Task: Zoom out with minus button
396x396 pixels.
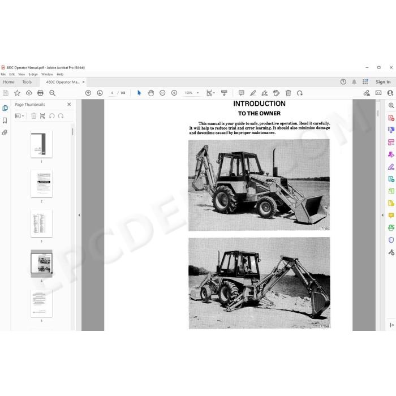Action: tap(163, 93)
